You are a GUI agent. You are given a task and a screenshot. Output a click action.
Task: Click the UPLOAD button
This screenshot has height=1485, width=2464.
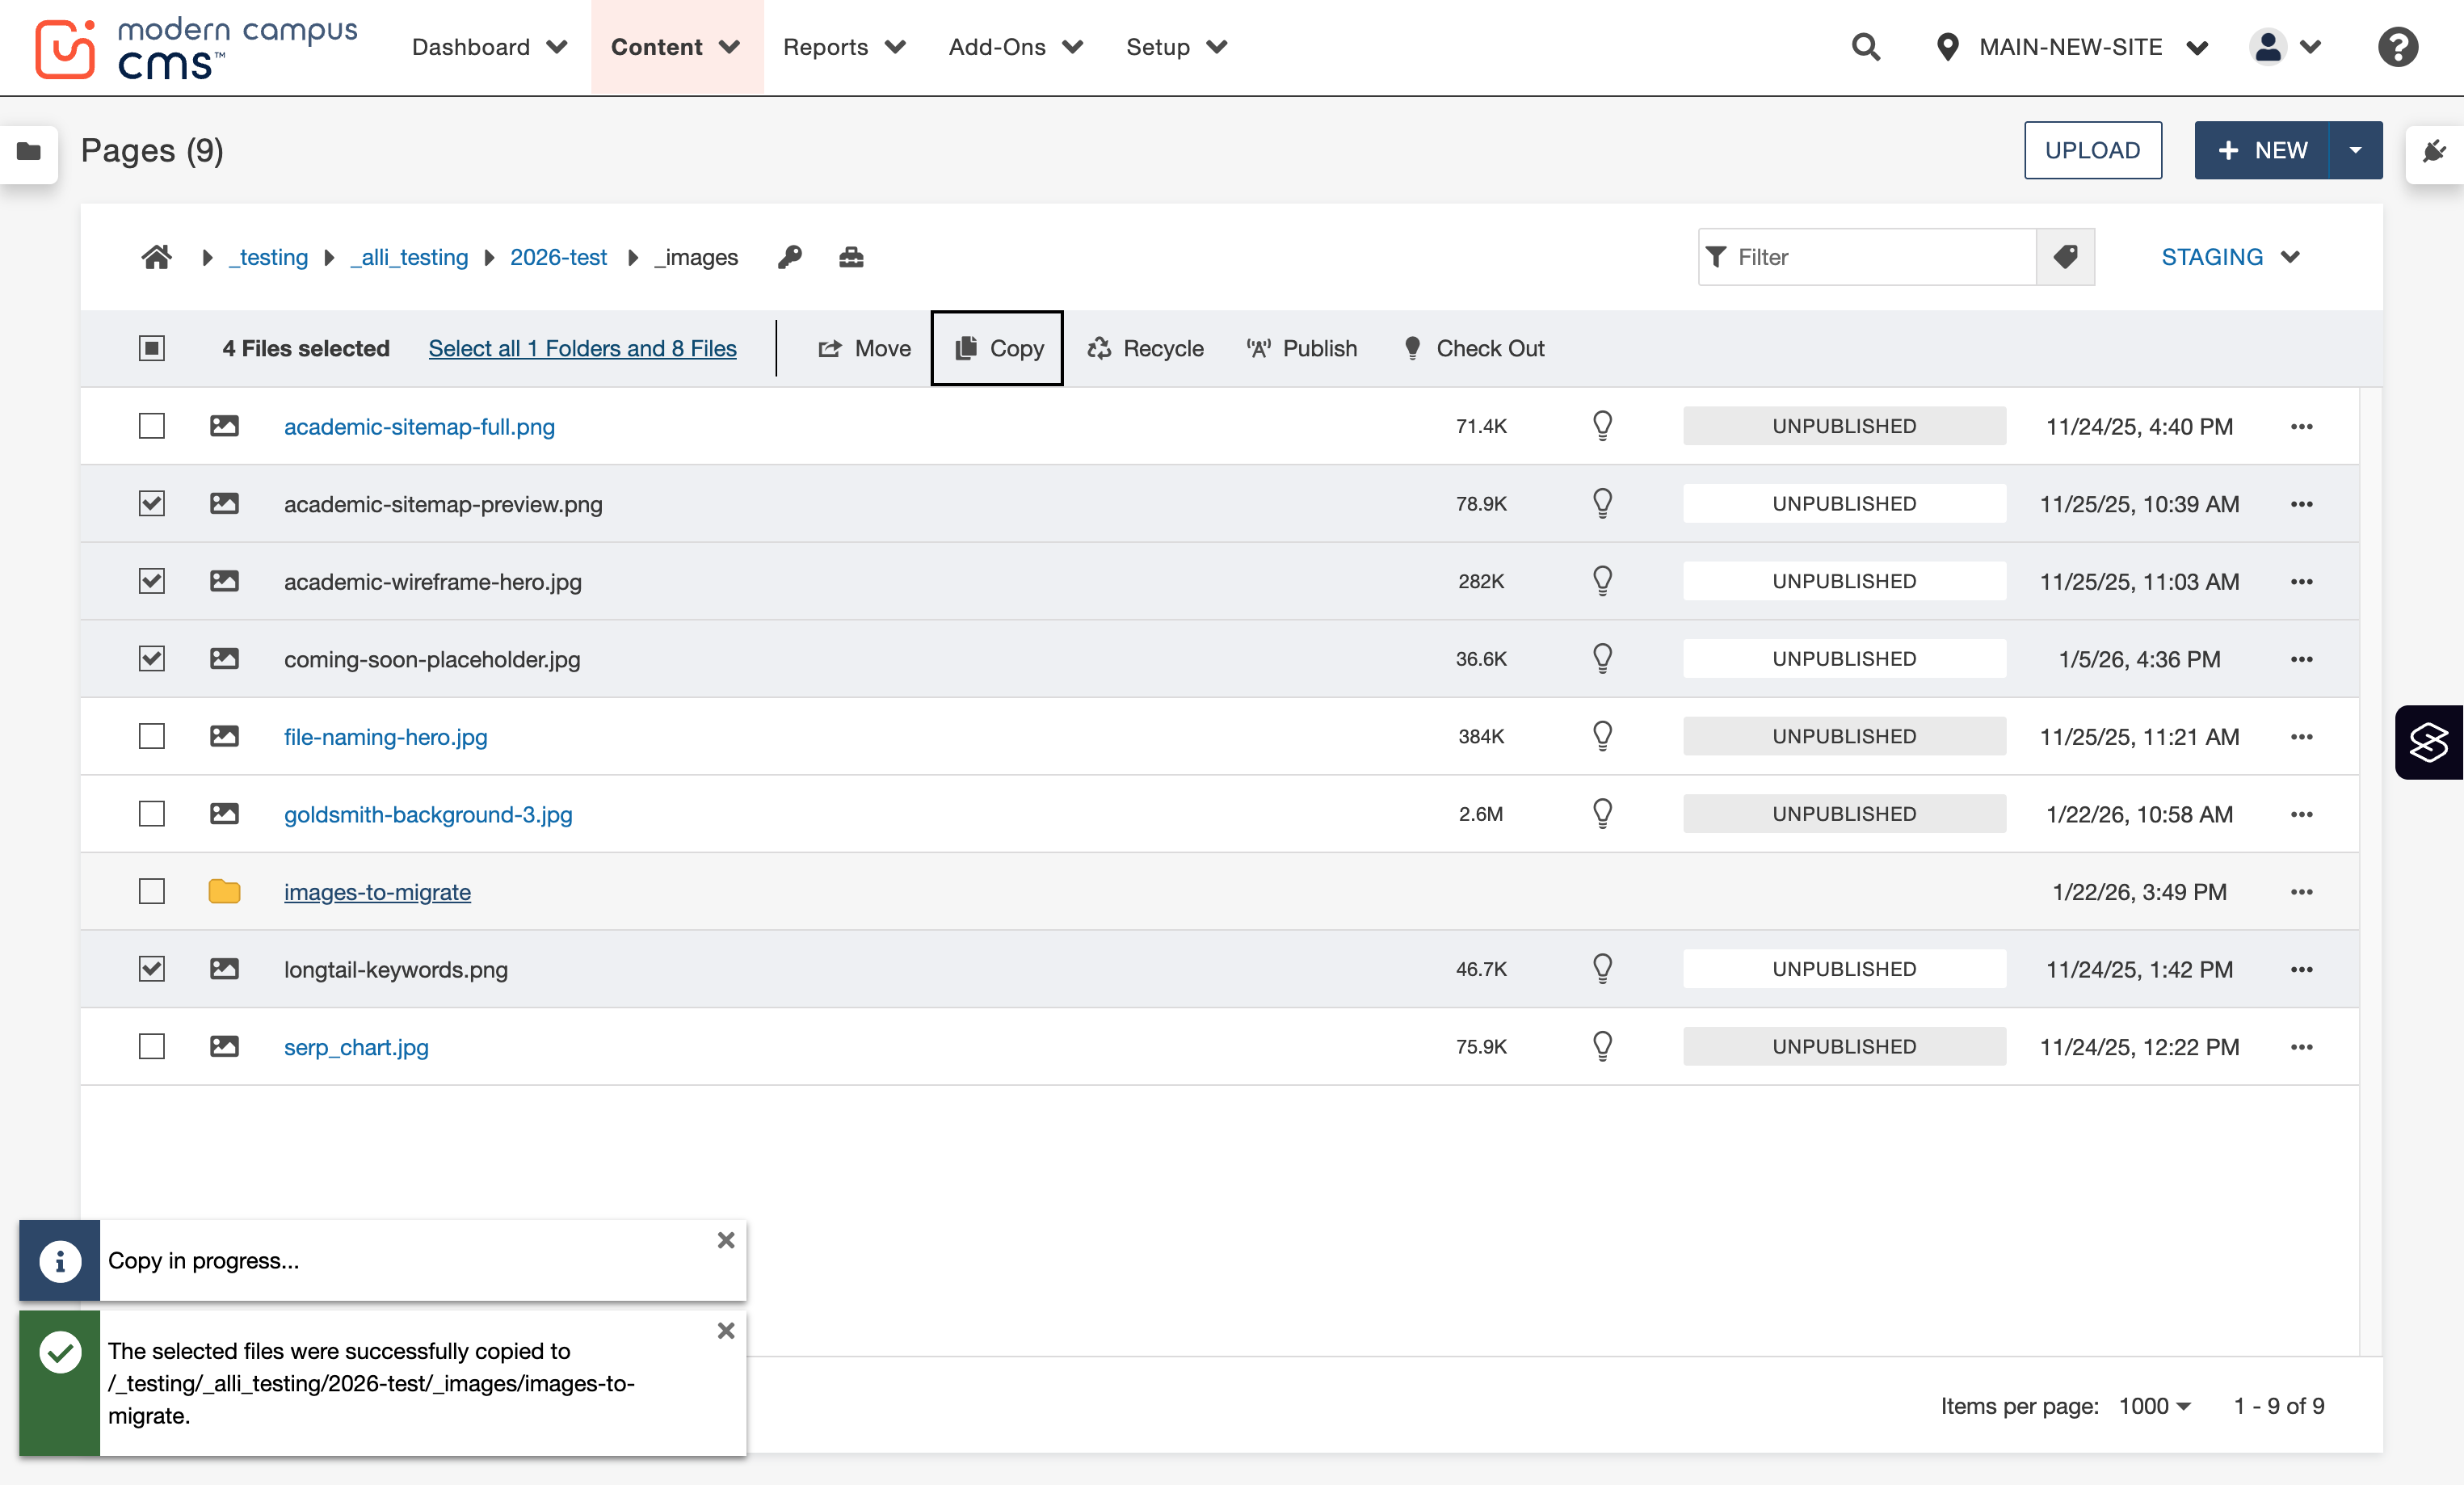[2093, 150]
